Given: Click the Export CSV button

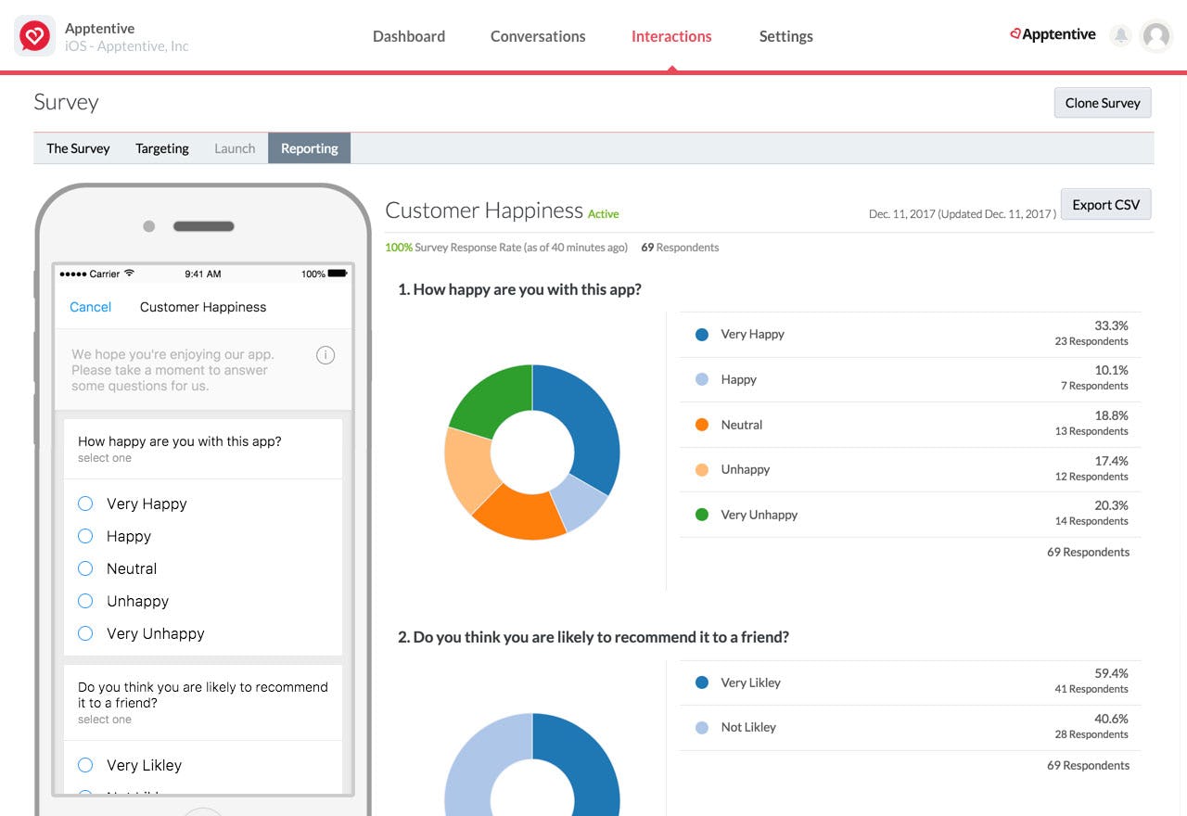Looking at the screenshot, I should pyautogui.click(x=1105, y=204).
